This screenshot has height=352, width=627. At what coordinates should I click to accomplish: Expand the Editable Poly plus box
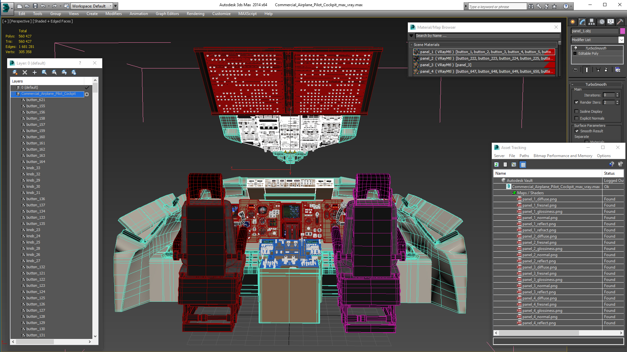(x=575, y=53)
